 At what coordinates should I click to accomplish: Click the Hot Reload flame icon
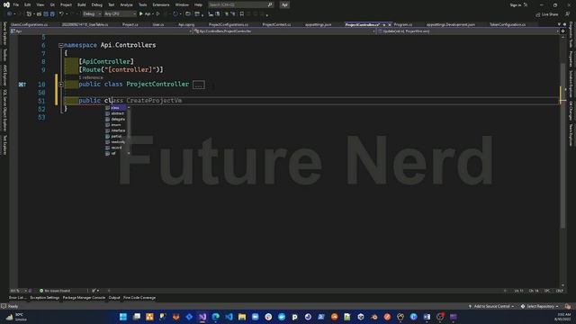[x=175, y=14]
